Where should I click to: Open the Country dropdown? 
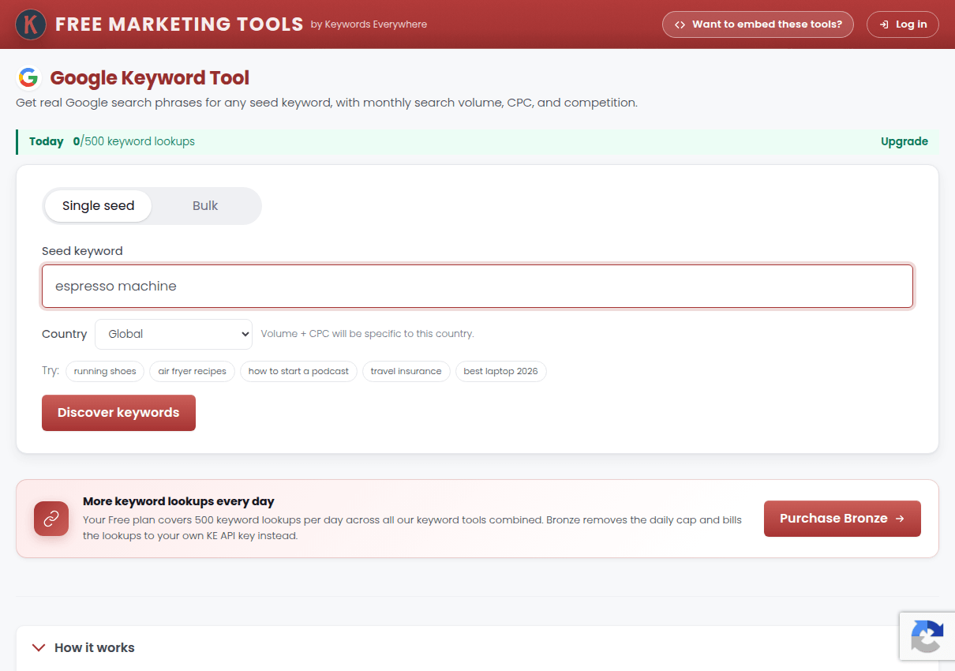click(174, 334)
